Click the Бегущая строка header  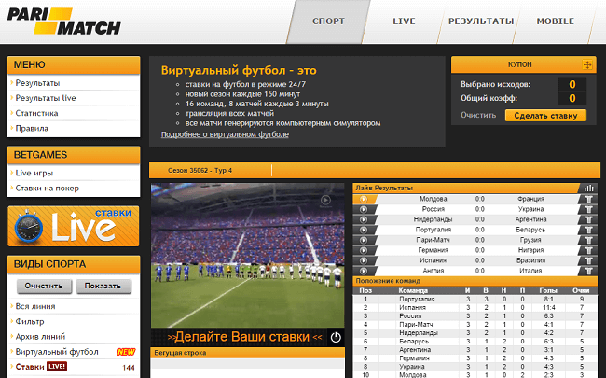pyautogui.click(x=247, y=353)
